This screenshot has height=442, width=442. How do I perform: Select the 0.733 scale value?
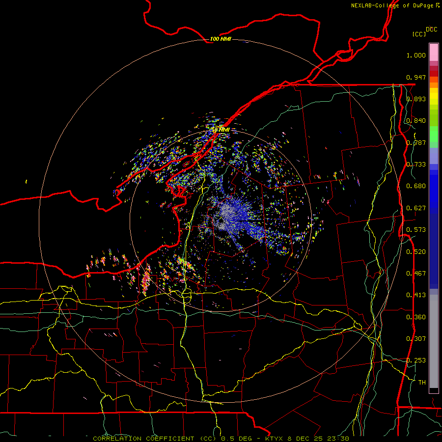(x=416, y=165)
